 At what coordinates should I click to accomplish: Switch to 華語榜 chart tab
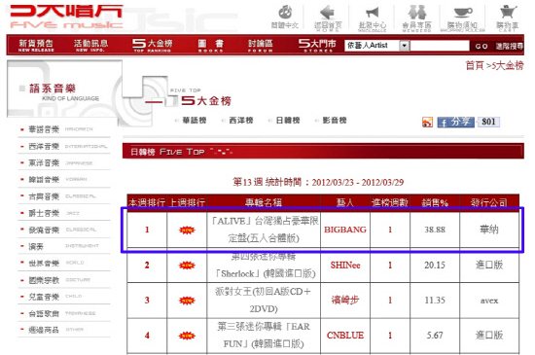tap(195, 121)
